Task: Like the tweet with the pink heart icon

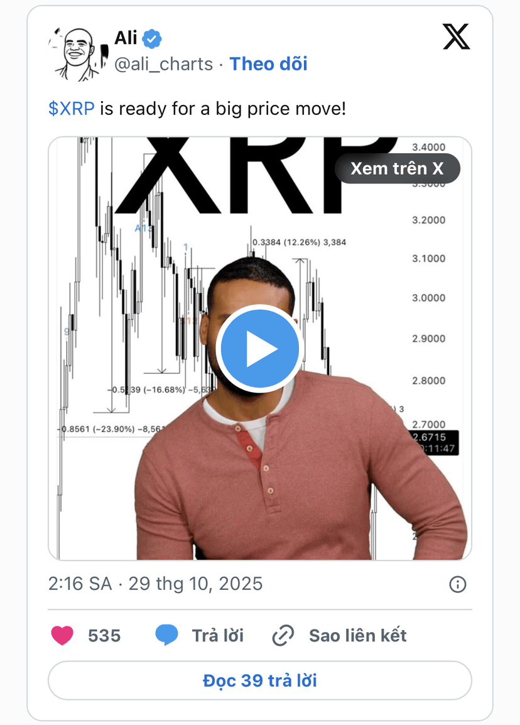Action: [x=62, y=635]
